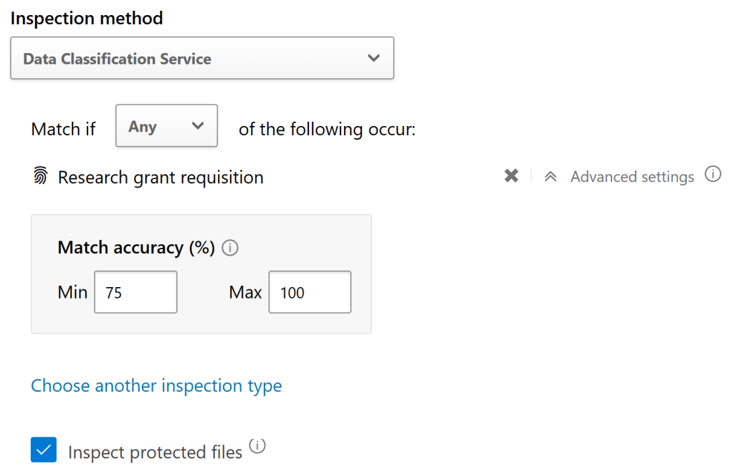Viewport: 734px width, 474px height.
Task: Choose another inspection type link
Action: click(x=156, y=386)
